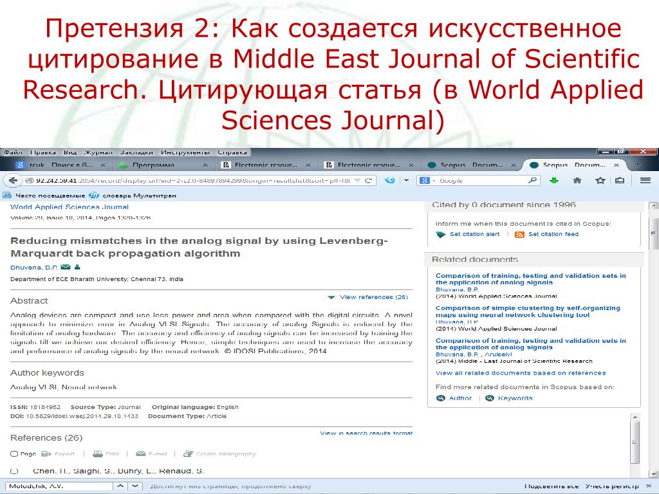Tick the Page checkbox under References

[14, 453]
